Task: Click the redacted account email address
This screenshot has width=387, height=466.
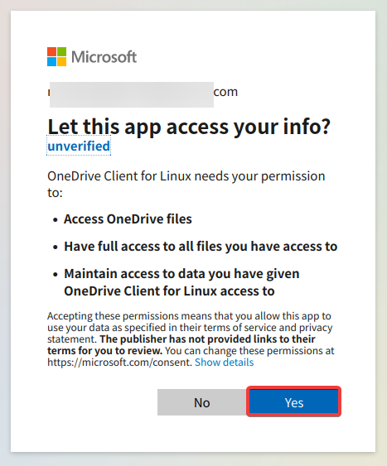Action: 132,94
